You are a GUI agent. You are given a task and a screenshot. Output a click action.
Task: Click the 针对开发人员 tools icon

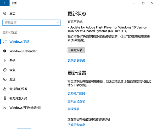pyautogui.click(x=5, y=98)
